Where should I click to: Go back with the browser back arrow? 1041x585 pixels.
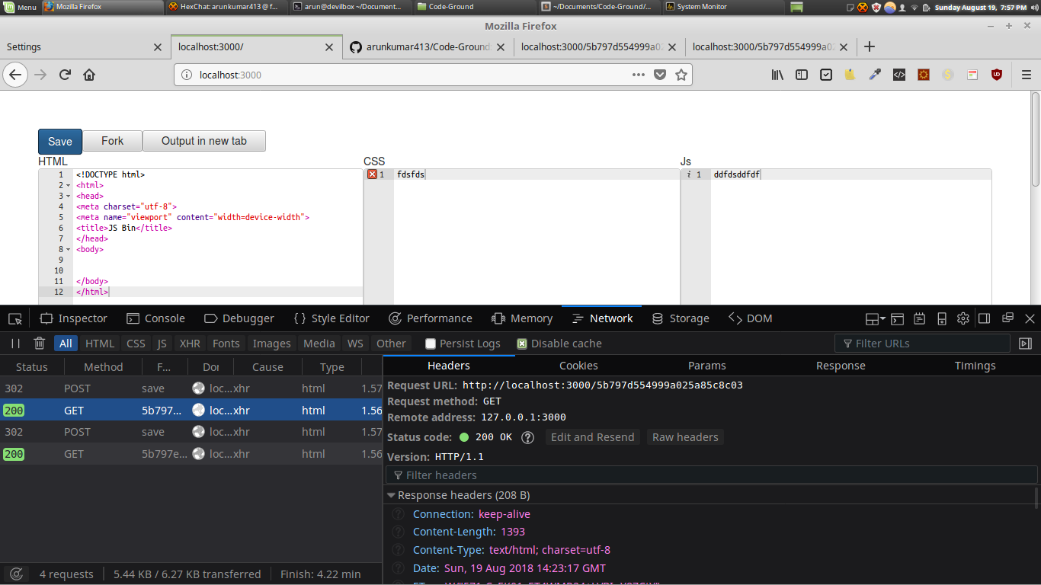(x=15, y=75)
